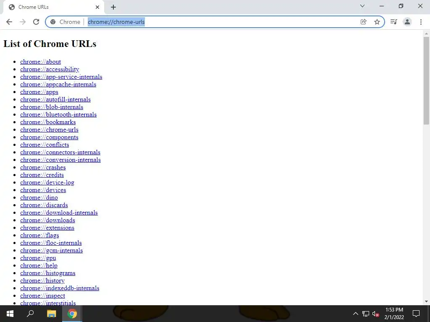
Task: Open the chrome://chrome-urls list link
Action: pyautogui.click(x=50, y=130)
